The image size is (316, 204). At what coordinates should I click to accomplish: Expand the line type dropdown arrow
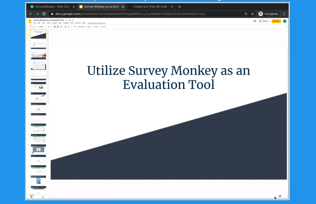(71, 27)
